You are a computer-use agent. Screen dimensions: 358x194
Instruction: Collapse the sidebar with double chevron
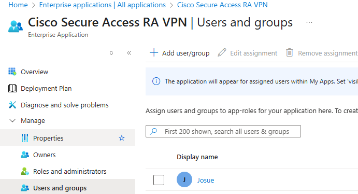(129, 53)
